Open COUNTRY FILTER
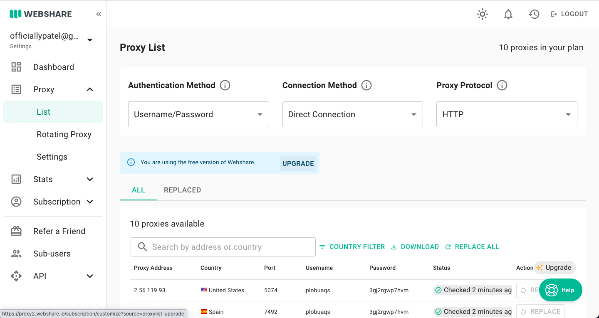Viewport: 599px width, 318px height. click(x=352, y=247)
